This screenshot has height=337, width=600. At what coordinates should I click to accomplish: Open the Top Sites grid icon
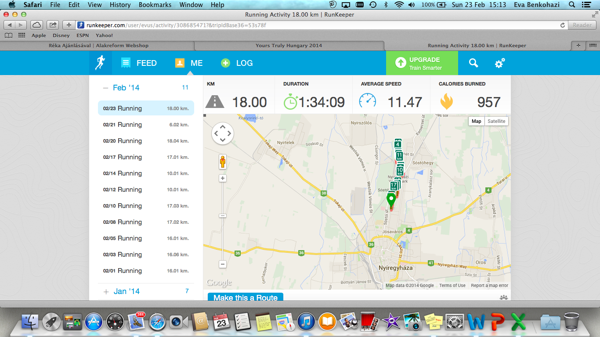click(22, 36)
